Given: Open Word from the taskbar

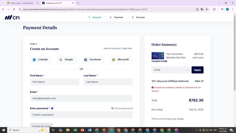Looking at the screenshot, I should 89,130.
